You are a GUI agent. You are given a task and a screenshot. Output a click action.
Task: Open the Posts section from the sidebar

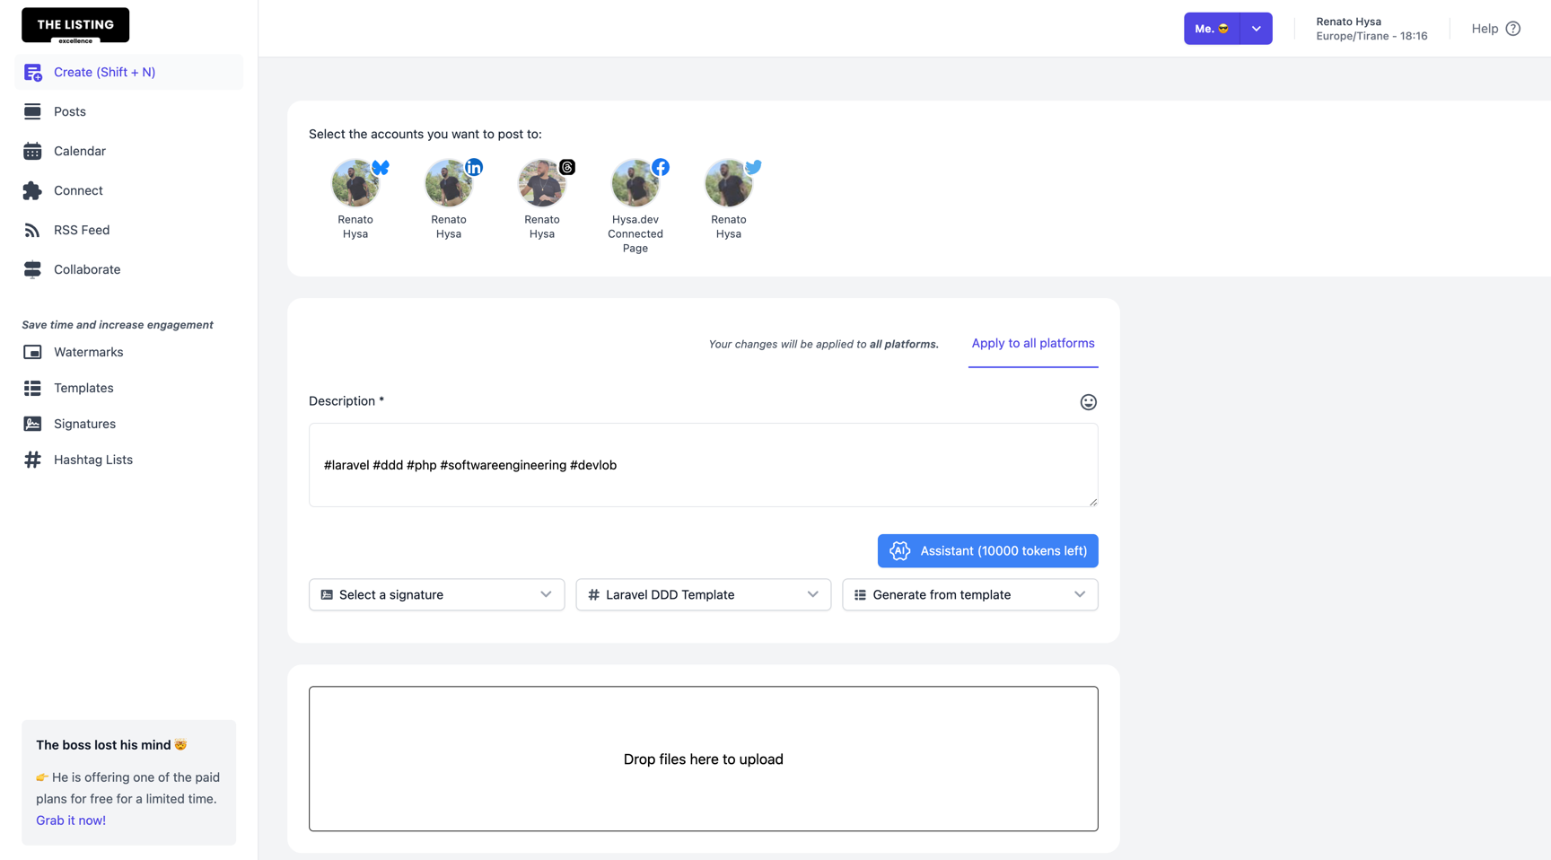click(x=69, y=111)
